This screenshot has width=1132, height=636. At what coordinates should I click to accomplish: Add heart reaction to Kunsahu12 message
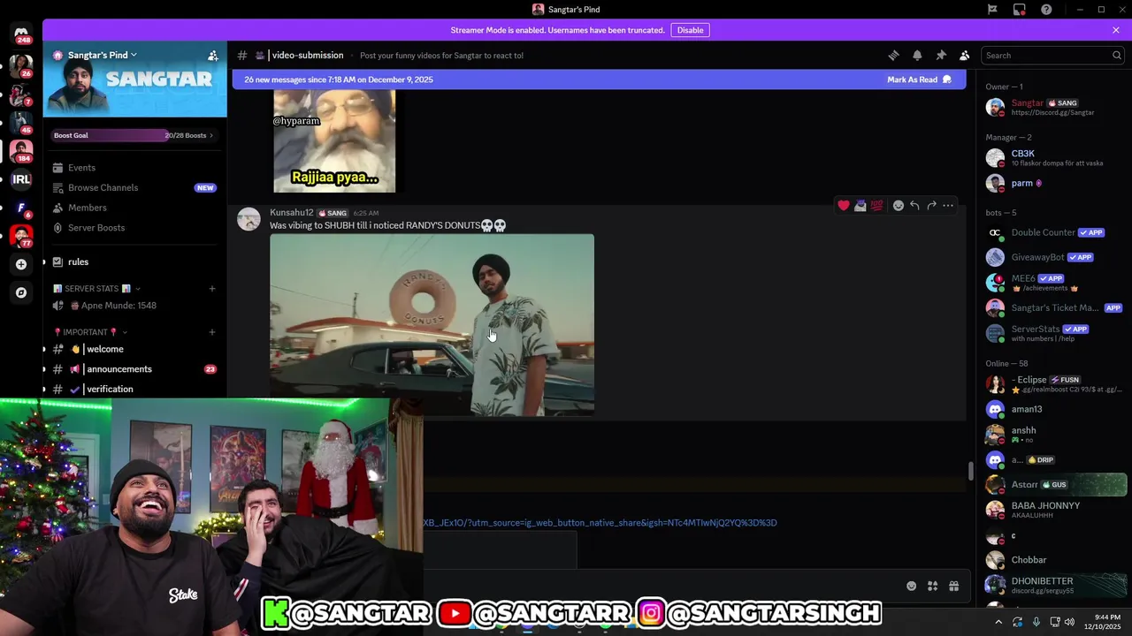(844, 206)
